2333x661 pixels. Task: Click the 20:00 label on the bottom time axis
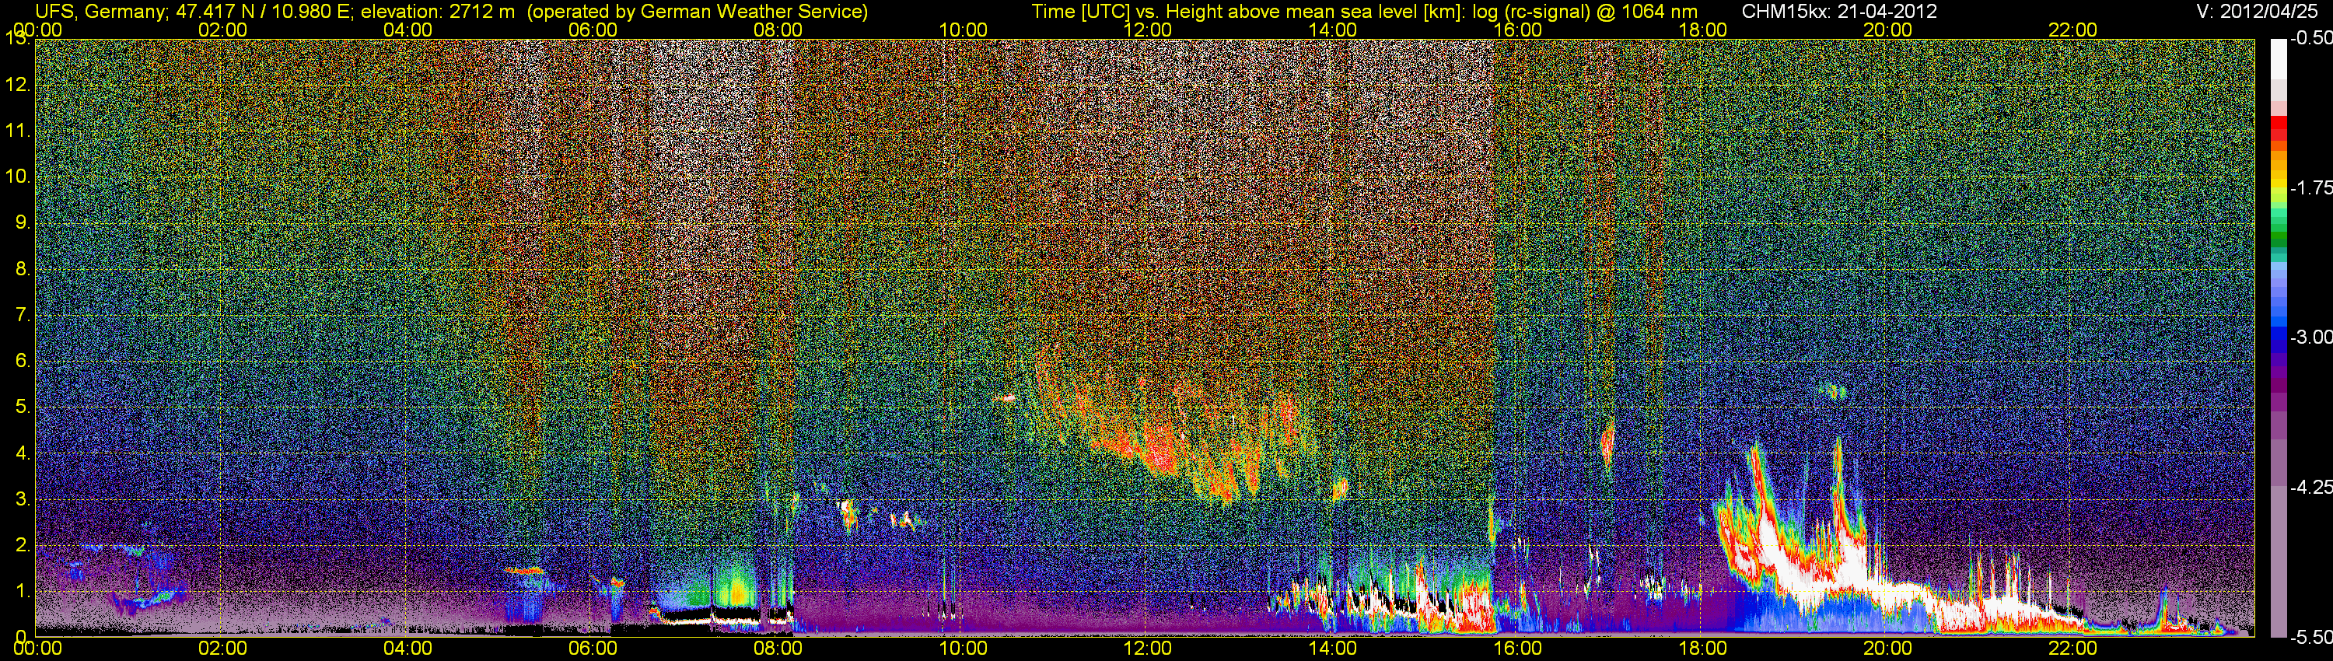click(1887, 649)
